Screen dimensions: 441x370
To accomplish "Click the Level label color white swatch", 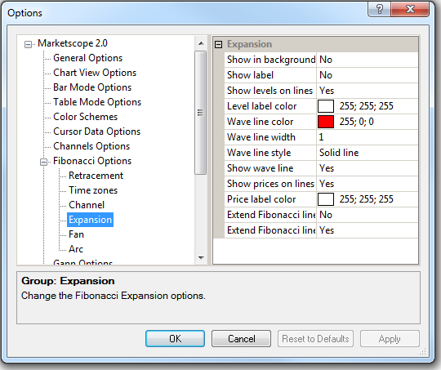I will (326, 106).
